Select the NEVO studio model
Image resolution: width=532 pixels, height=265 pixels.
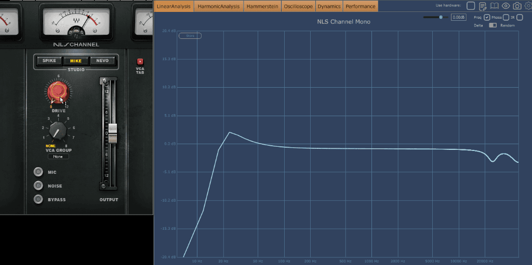point(103,61)
